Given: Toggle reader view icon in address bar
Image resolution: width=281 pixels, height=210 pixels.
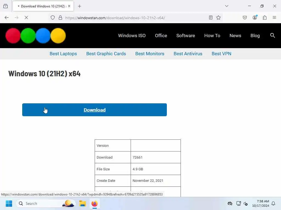Looking at the screenshot, I should [211, 17].
